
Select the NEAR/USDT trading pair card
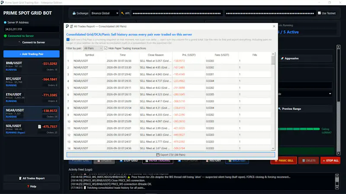31,113
